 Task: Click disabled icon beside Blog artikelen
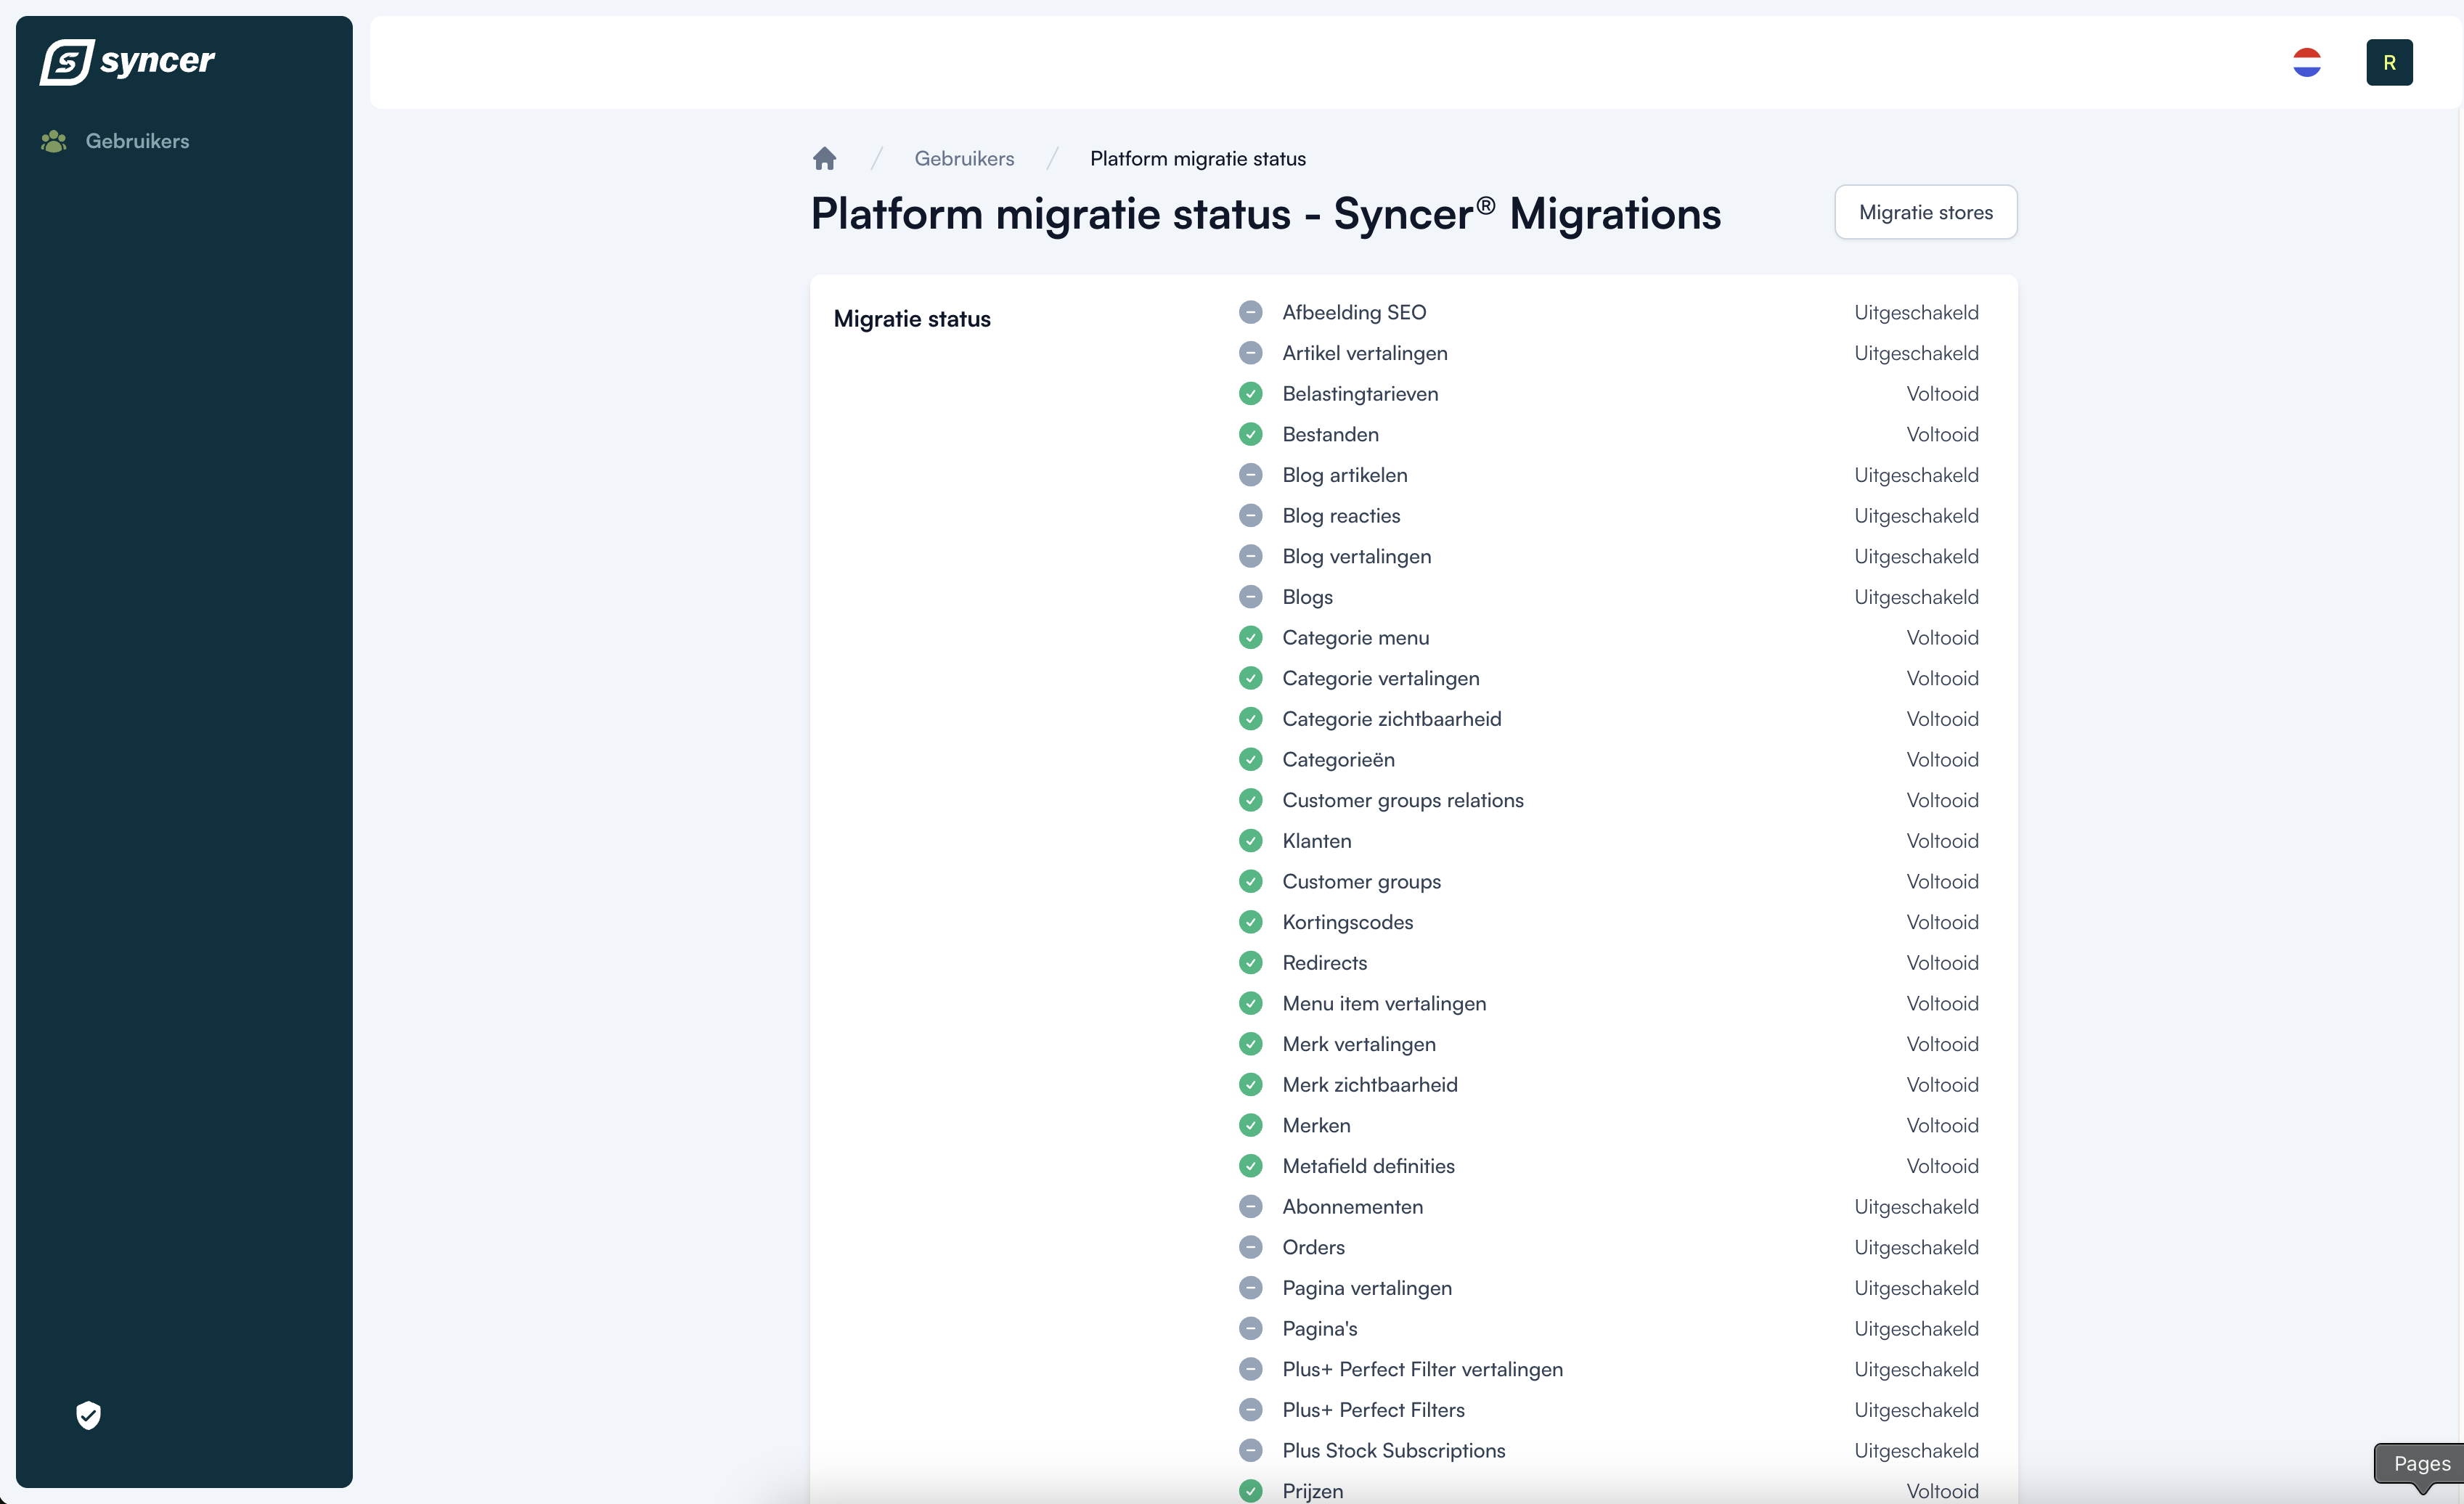1250,475
